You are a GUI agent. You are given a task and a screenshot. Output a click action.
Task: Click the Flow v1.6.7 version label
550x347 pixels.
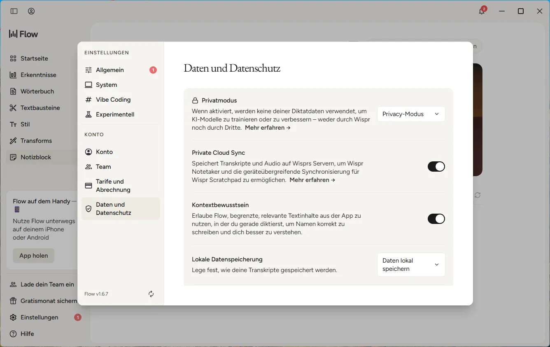(x=96, y=294)
